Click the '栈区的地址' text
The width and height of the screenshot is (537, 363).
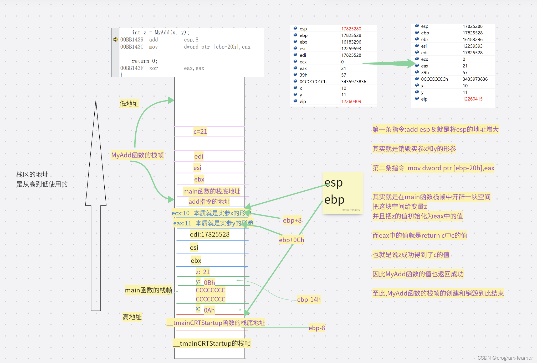pyautogui.click(x=32, y=175)
